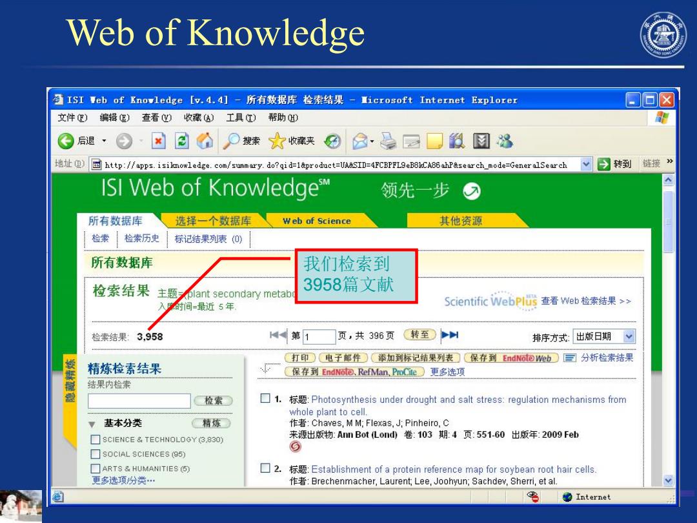Viewport: 697px width, 523px height.
Task: Open the Mail icon dropdown arrow
Action: tap(372, 141)
